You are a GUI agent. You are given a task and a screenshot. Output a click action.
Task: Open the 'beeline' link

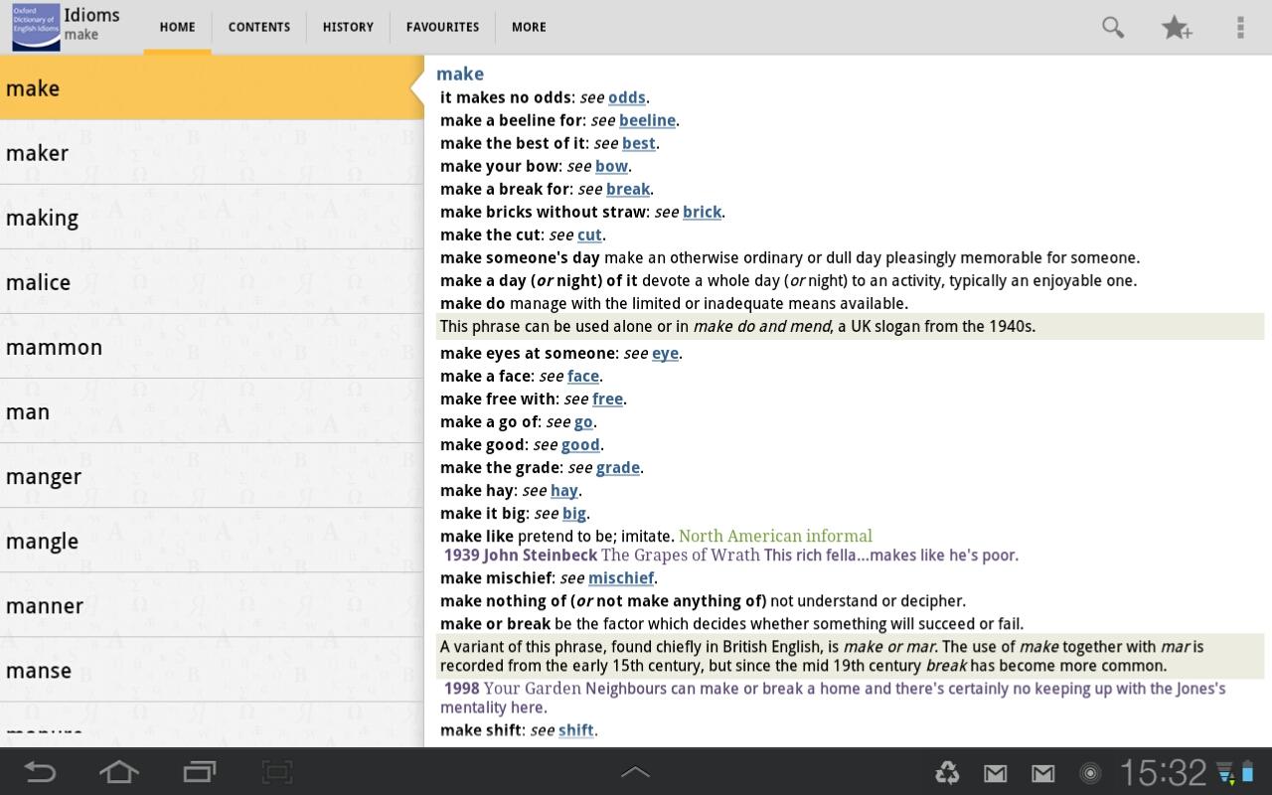click(x=647, y=120)
